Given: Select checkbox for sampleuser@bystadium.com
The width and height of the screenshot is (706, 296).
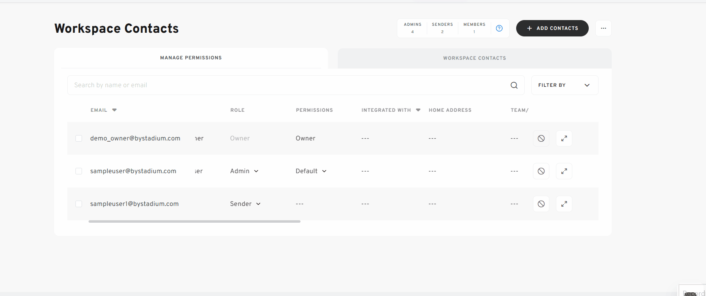Looking at the screenshot, I should 79,171.
